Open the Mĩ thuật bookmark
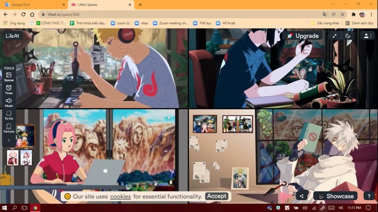The image size is (378, 212). pyautogui.click(x=226, y=23)
